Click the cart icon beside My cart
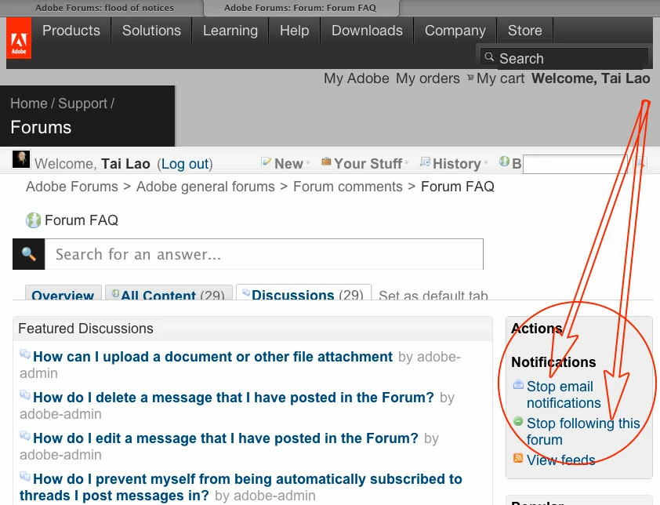Screen dimensions: 660x505 (470, 78)
